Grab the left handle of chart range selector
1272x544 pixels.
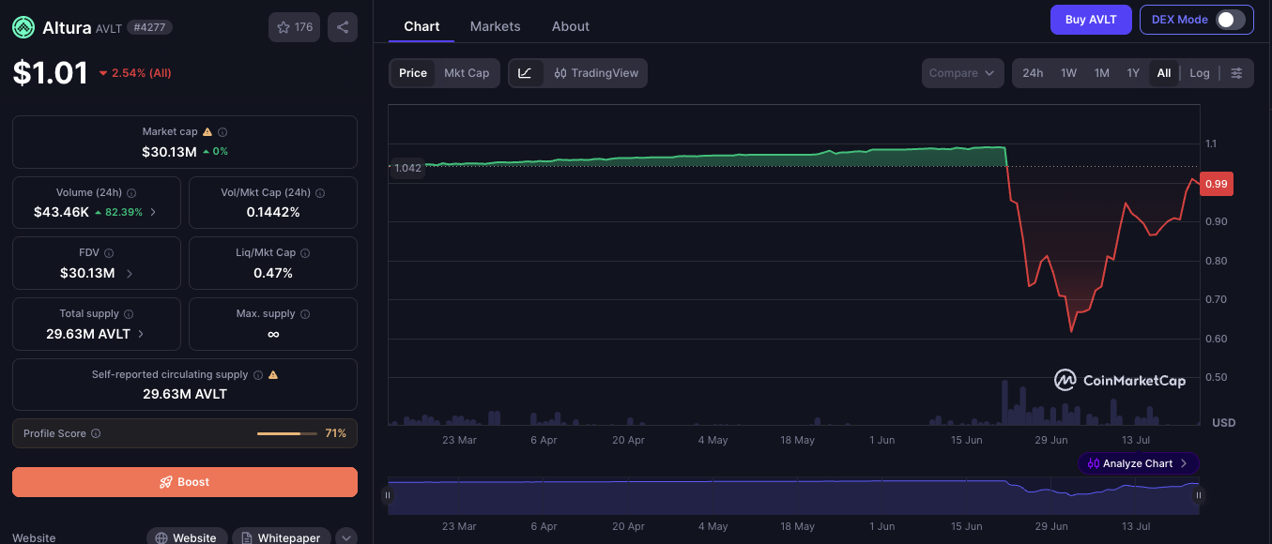[388, 495]
